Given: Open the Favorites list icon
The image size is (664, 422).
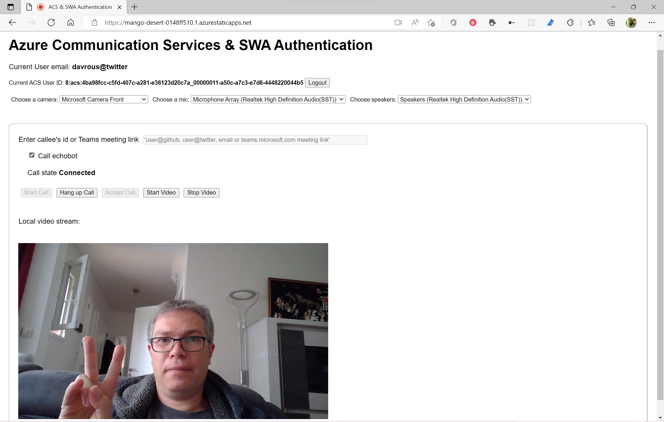Looking at the screenshot, I should click(592, 23).
